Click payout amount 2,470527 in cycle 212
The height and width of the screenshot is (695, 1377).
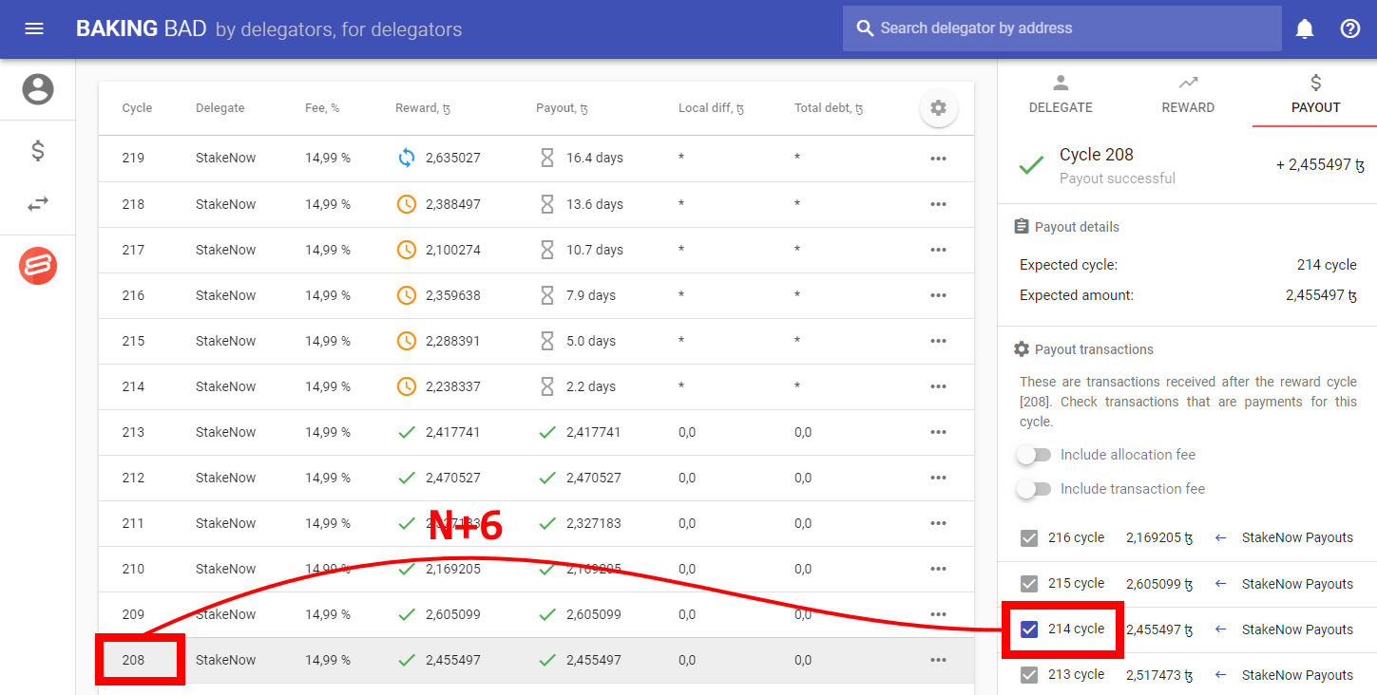click(x=594, y=478)
